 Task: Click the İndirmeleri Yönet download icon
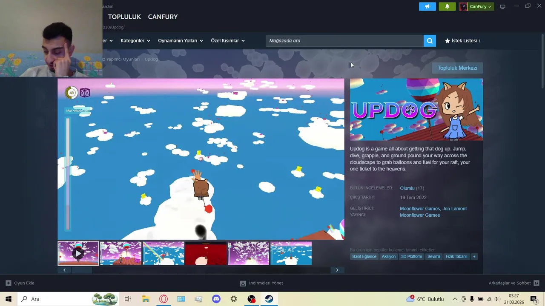click(243, 283)
